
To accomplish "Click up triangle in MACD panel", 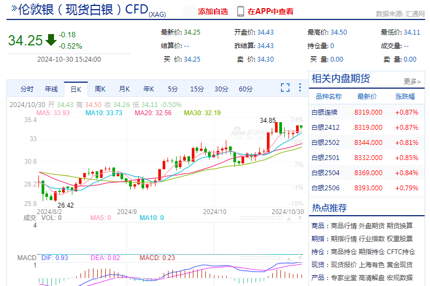I will 289,258.
